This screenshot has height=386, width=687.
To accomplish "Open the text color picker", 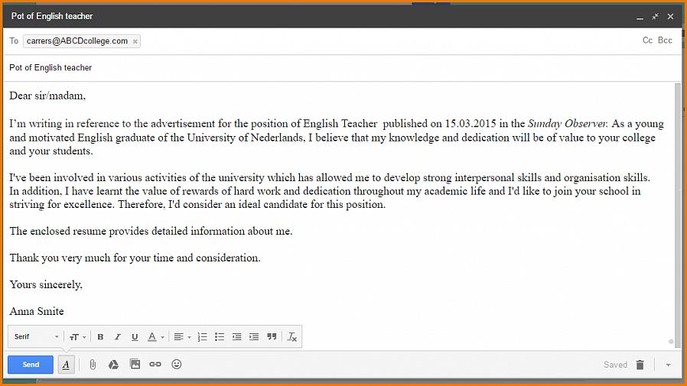I will 155,337.
